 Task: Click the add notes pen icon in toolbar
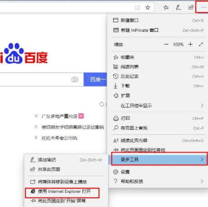coord(178,7)
